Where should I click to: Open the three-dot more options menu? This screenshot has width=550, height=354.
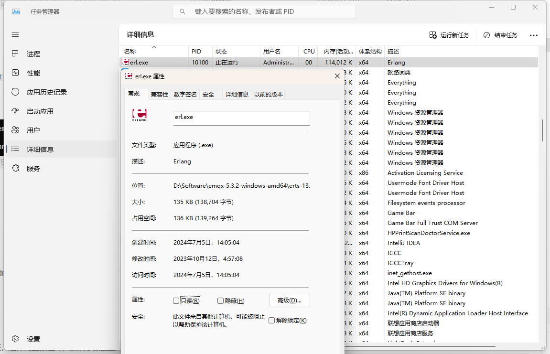[x=534, y=35]
